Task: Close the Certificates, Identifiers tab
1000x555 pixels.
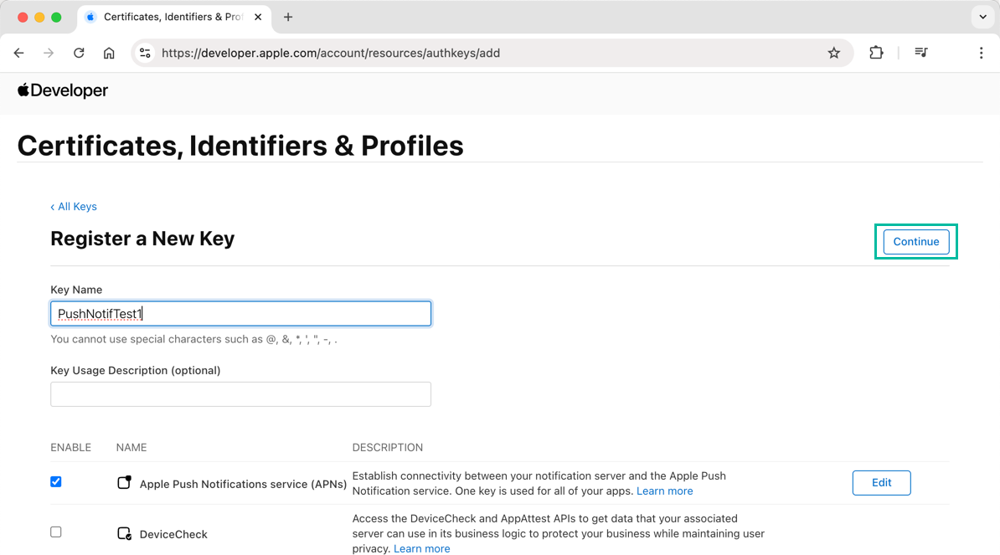Action: (x=258, y=17)
